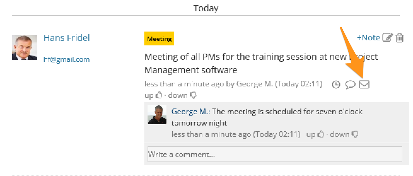Click the hf@gmail.com email link
413x176 pixels.
(67, 59)
